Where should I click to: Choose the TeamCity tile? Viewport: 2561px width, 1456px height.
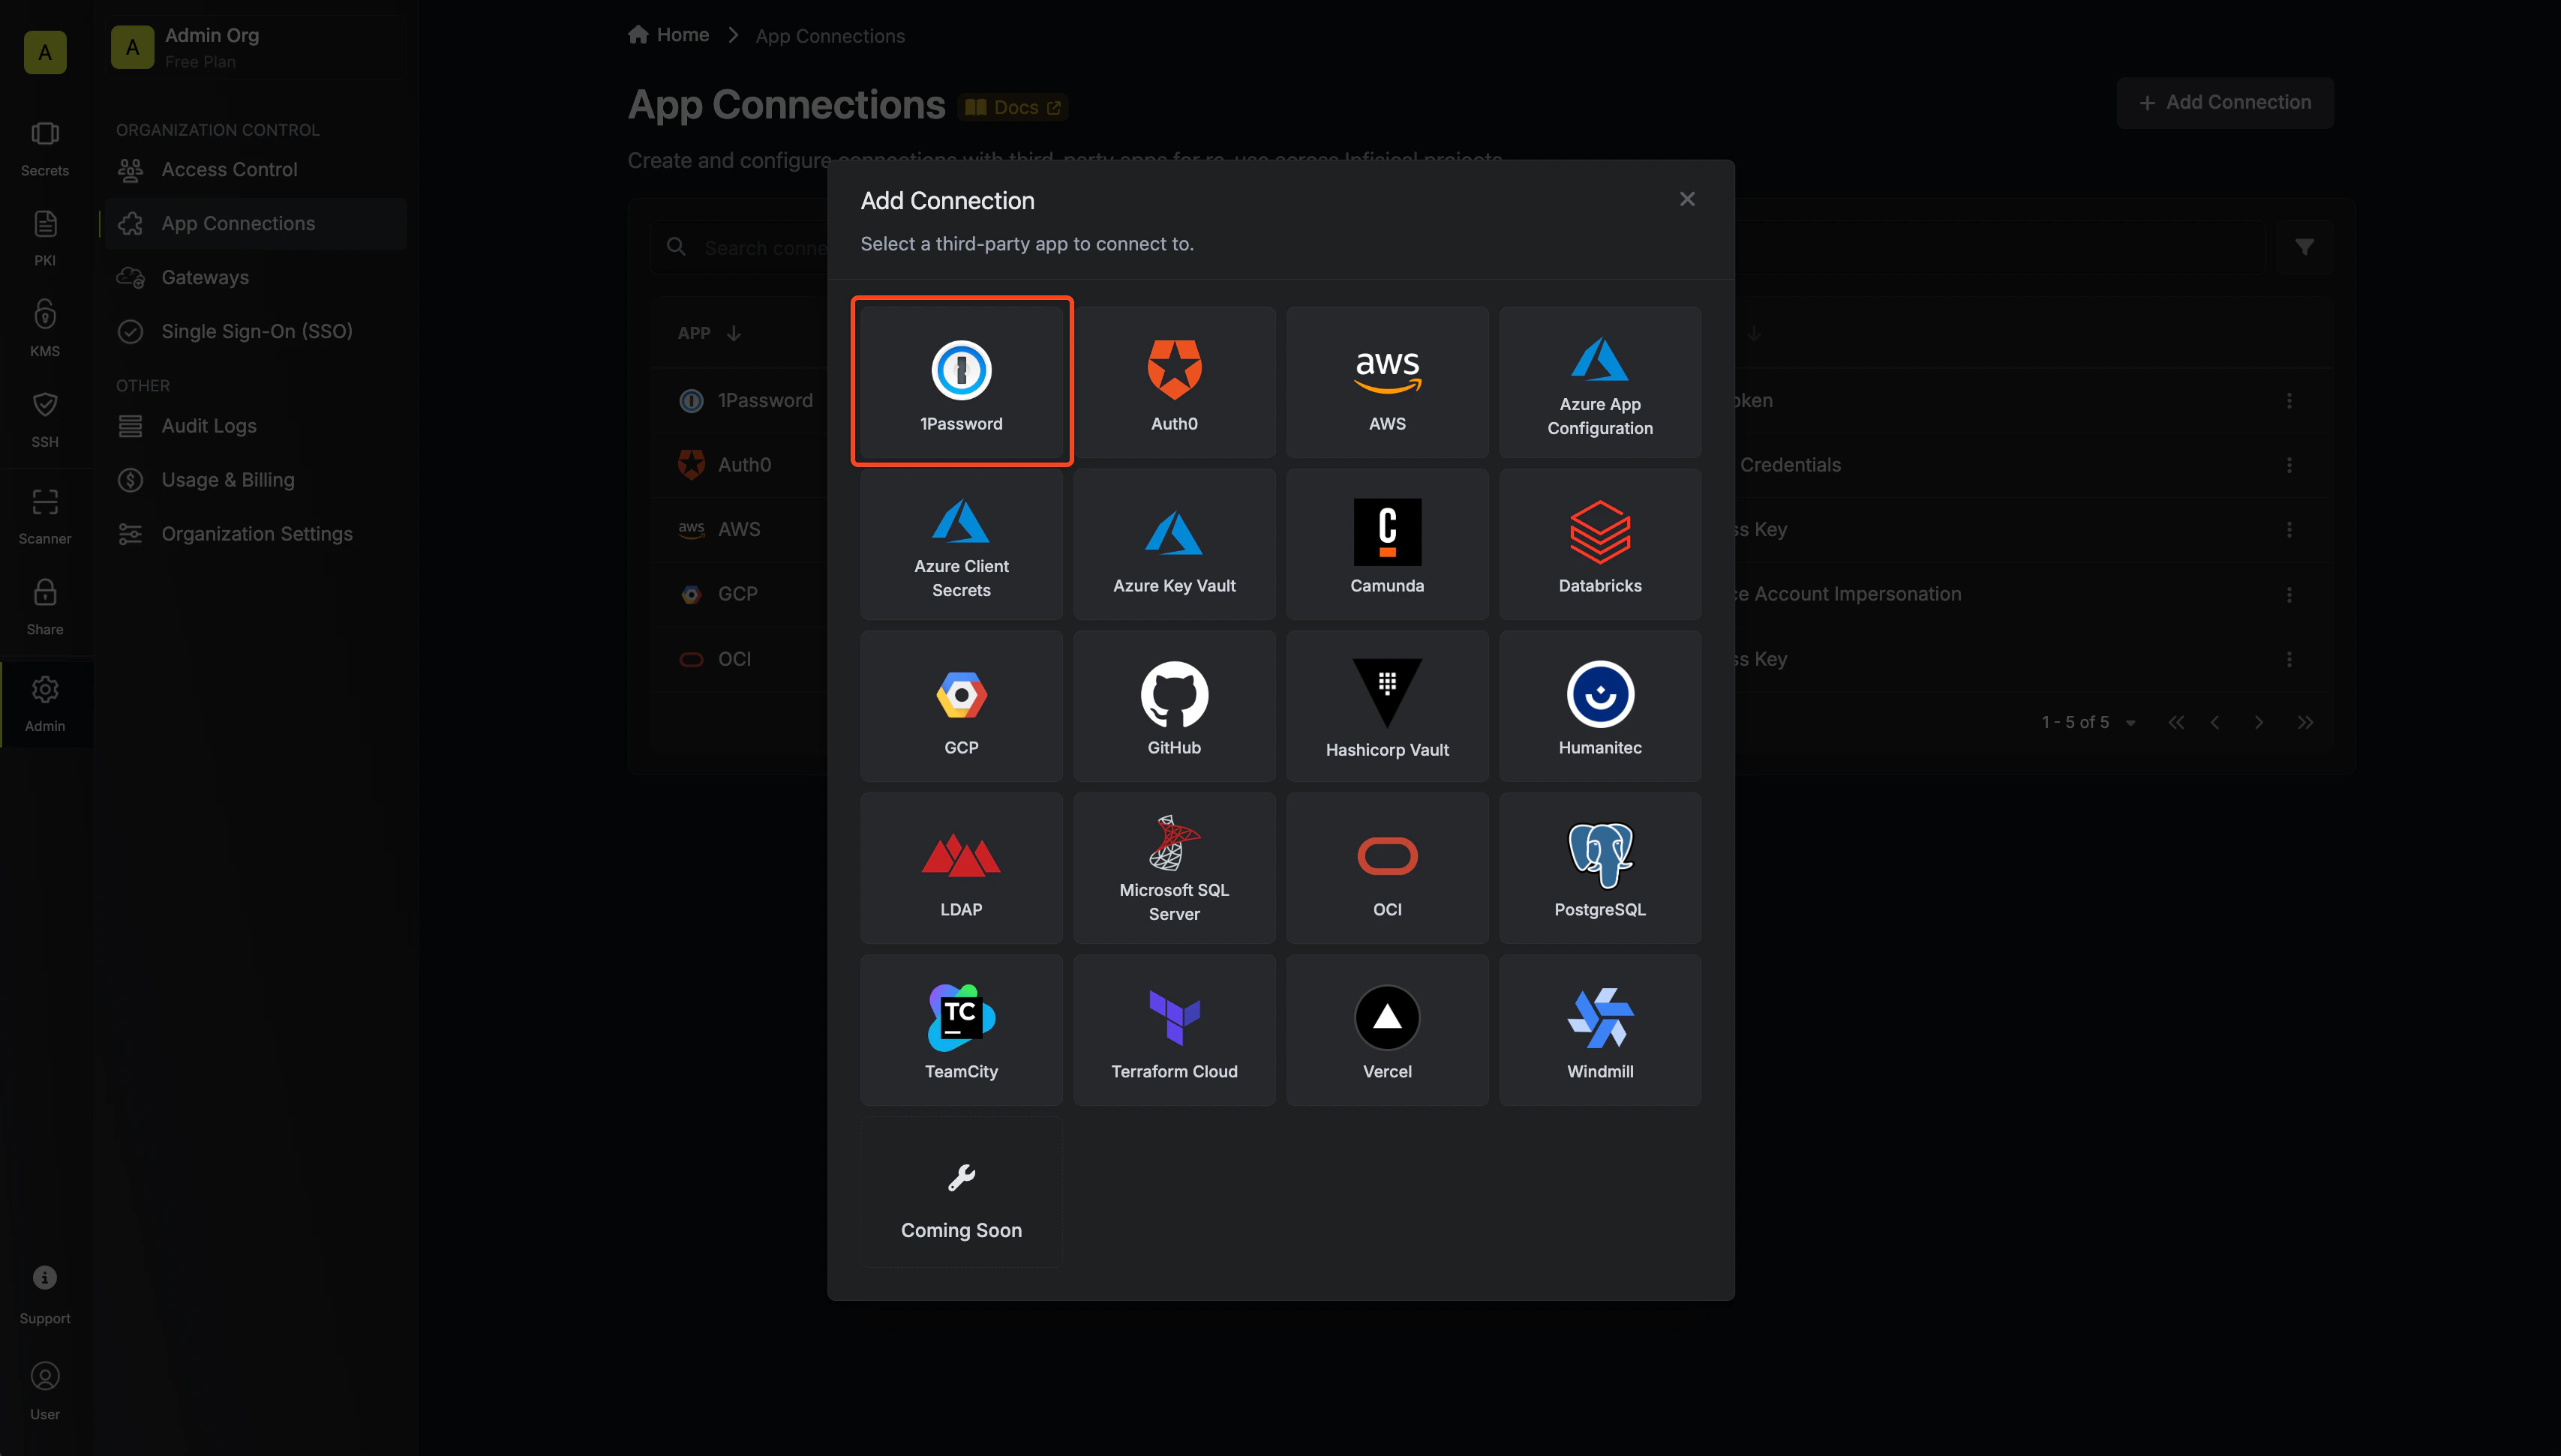[962, 1029]
